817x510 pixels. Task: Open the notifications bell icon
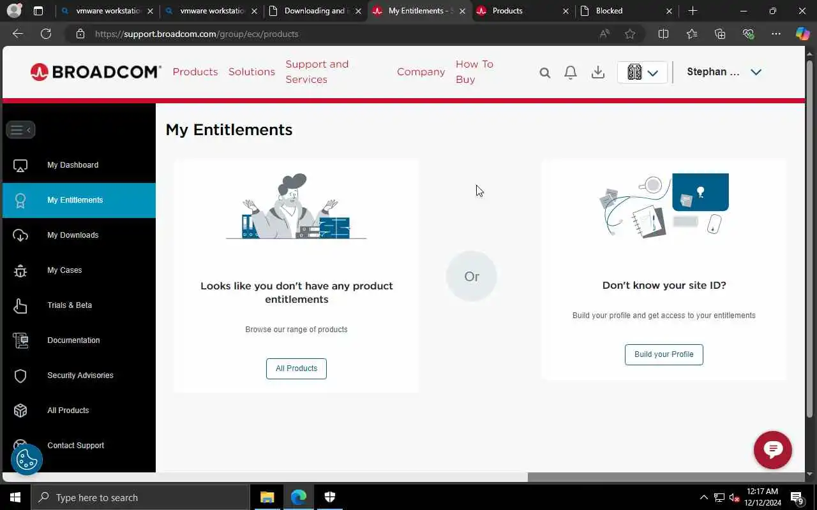pyautogui.click(x=571, y=73)
